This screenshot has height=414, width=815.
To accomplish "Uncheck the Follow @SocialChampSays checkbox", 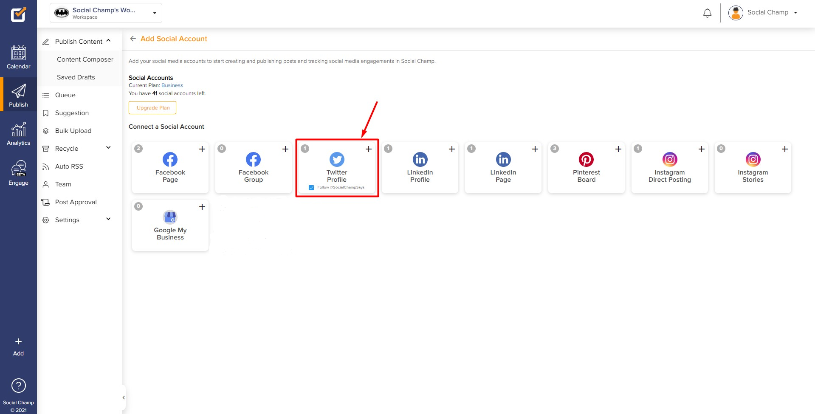I will tap(311, 188).
